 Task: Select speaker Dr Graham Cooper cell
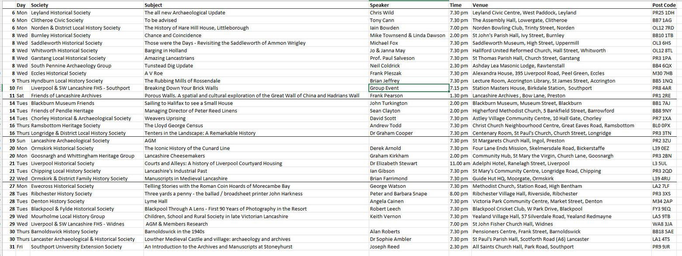pos(409,133)
